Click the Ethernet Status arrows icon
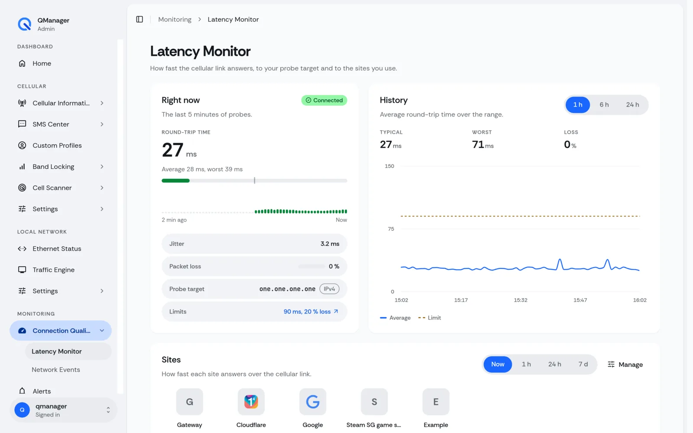 click(22, 249)
